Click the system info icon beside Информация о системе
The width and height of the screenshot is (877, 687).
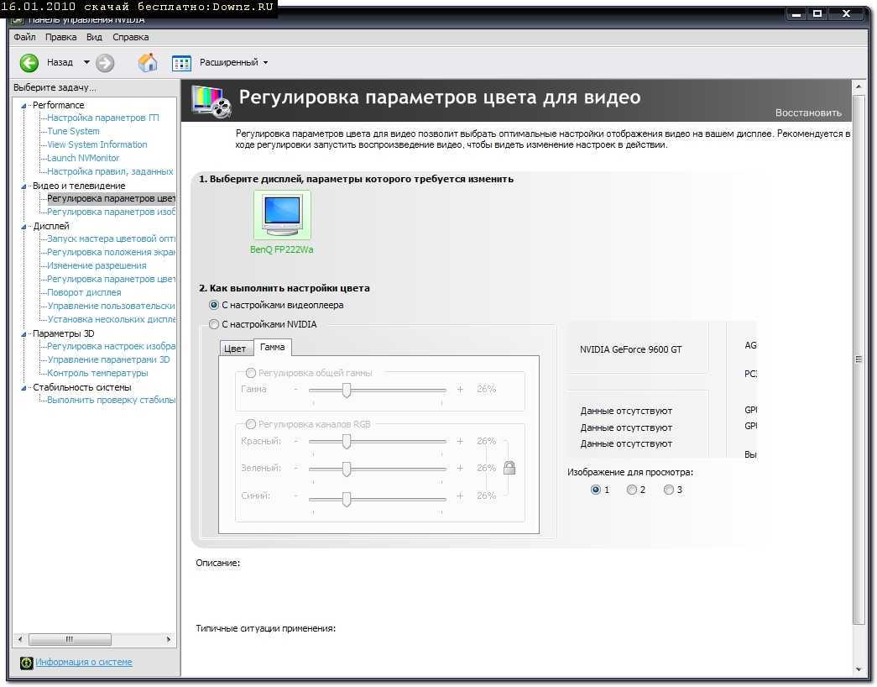click(26, 663)
